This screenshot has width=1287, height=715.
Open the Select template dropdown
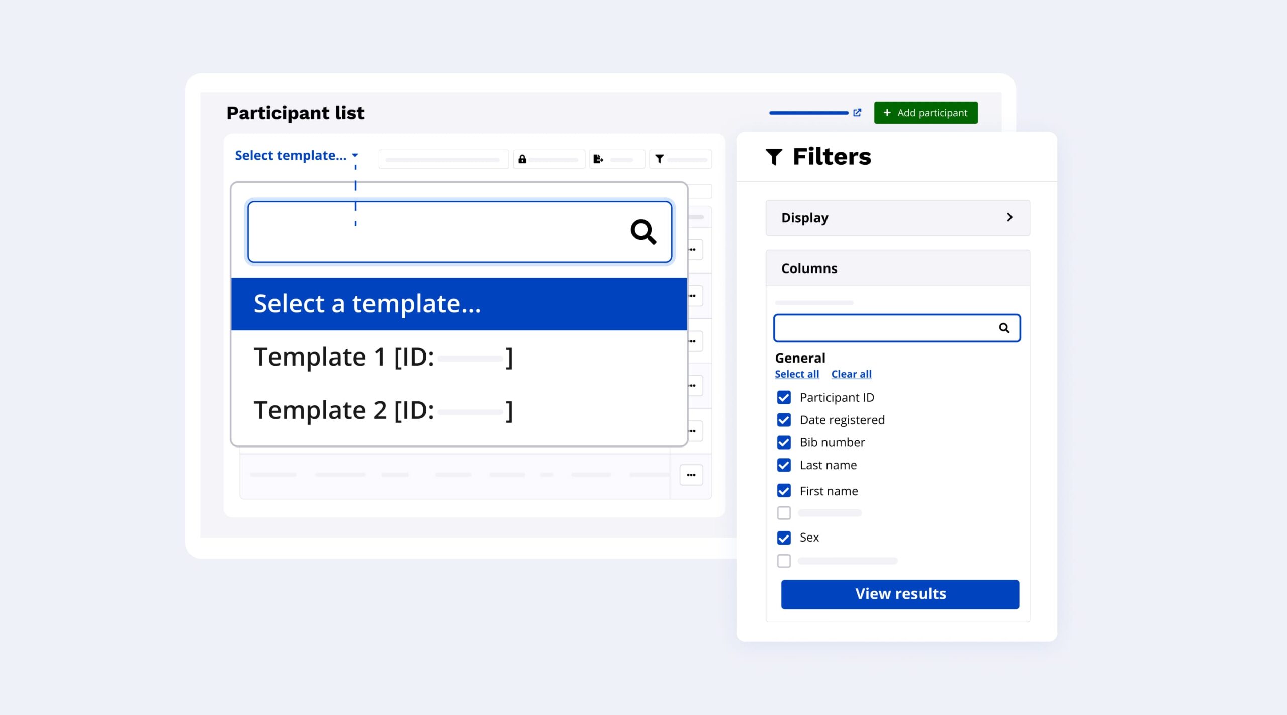(x=297, y=156)
